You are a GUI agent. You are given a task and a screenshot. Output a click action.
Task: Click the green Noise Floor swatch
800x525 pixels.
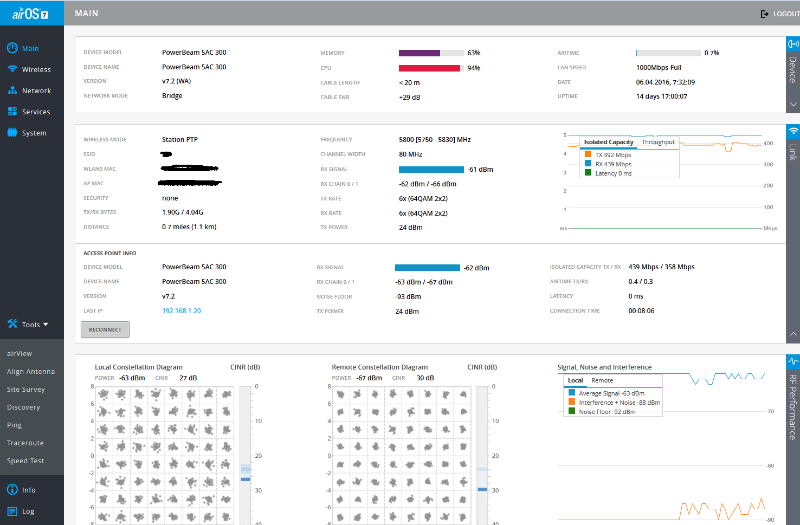coord(572,411)
